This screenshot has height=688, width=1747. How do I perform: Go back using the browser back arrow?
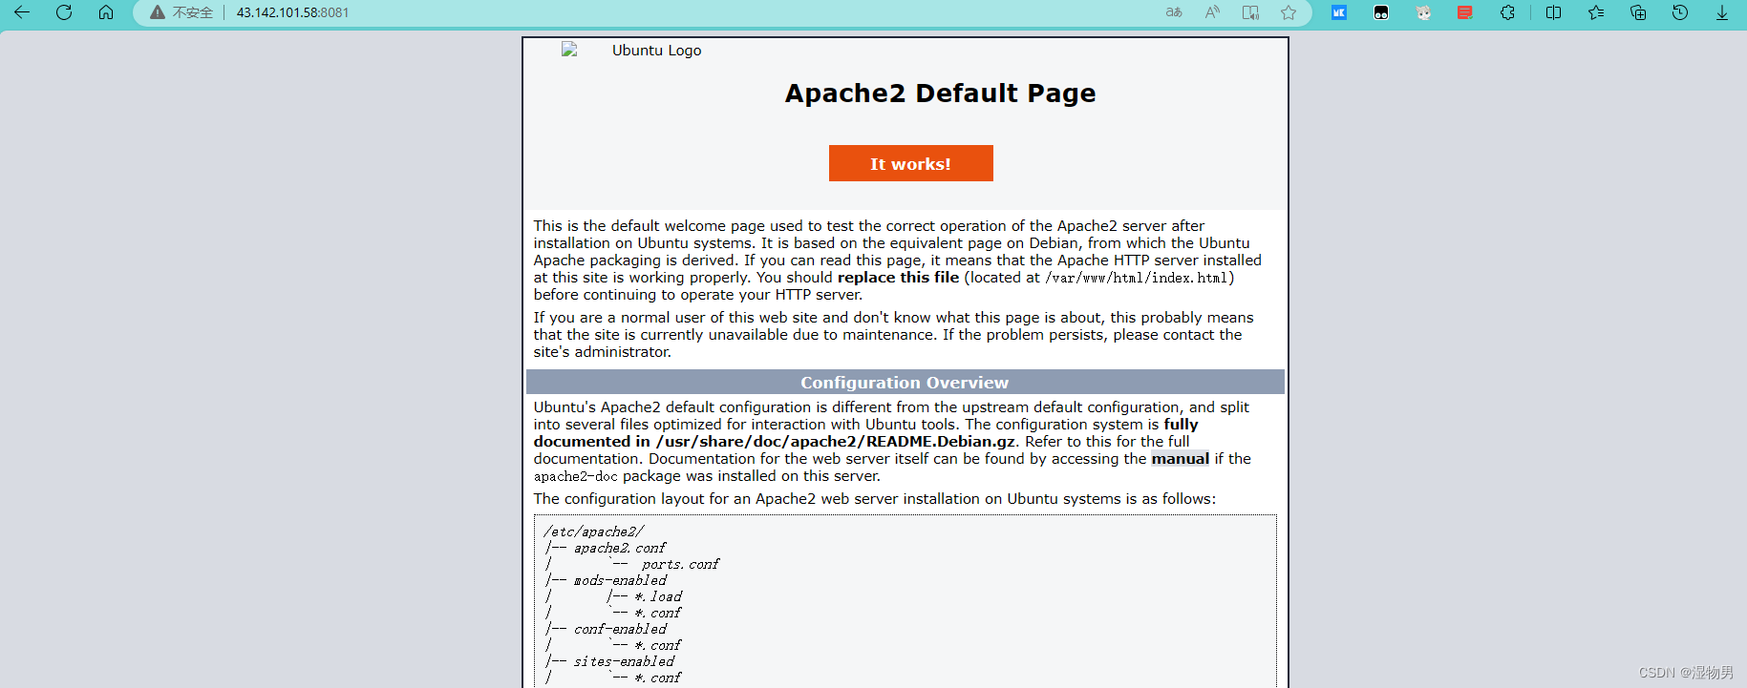tap(22, 12)
